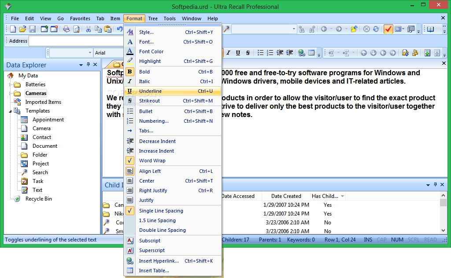Click the find previous binoculars icon
451x278 pixels.
click(x=302, y=29)
